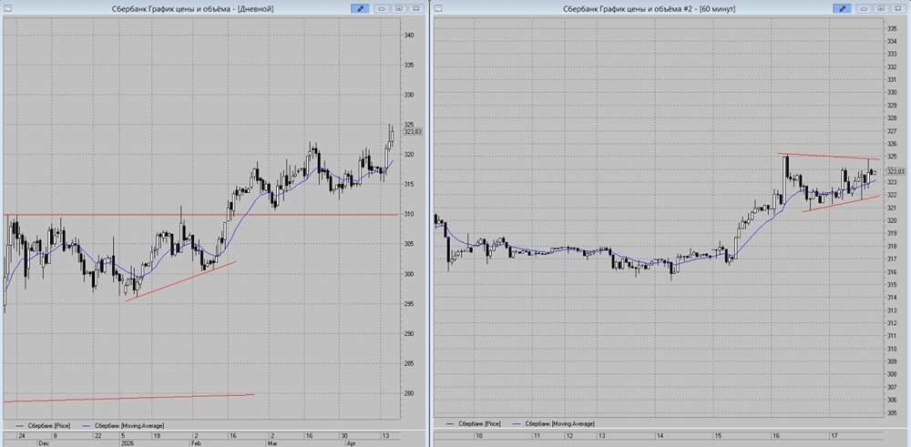Screen dimensions: 911x447
Task: Maximize the Дневной chart window
Action: point(399,9)
